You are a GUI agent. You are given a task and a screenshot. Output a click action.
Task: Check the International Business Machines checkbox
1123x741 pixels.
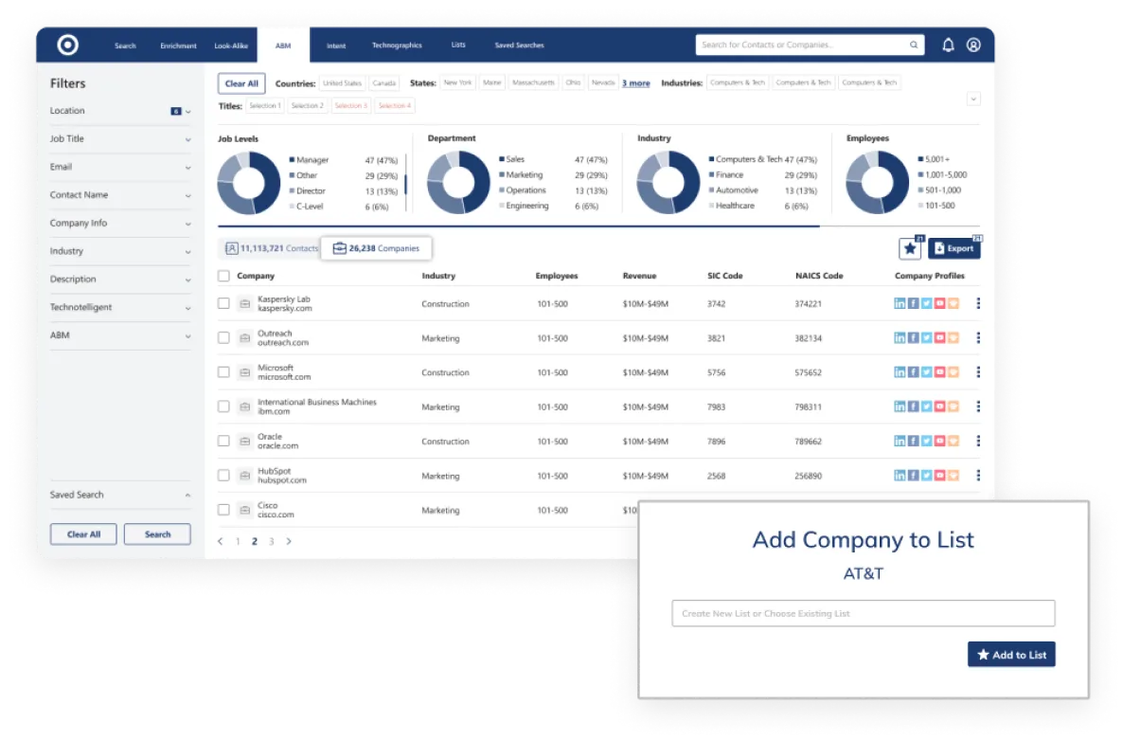224,407
